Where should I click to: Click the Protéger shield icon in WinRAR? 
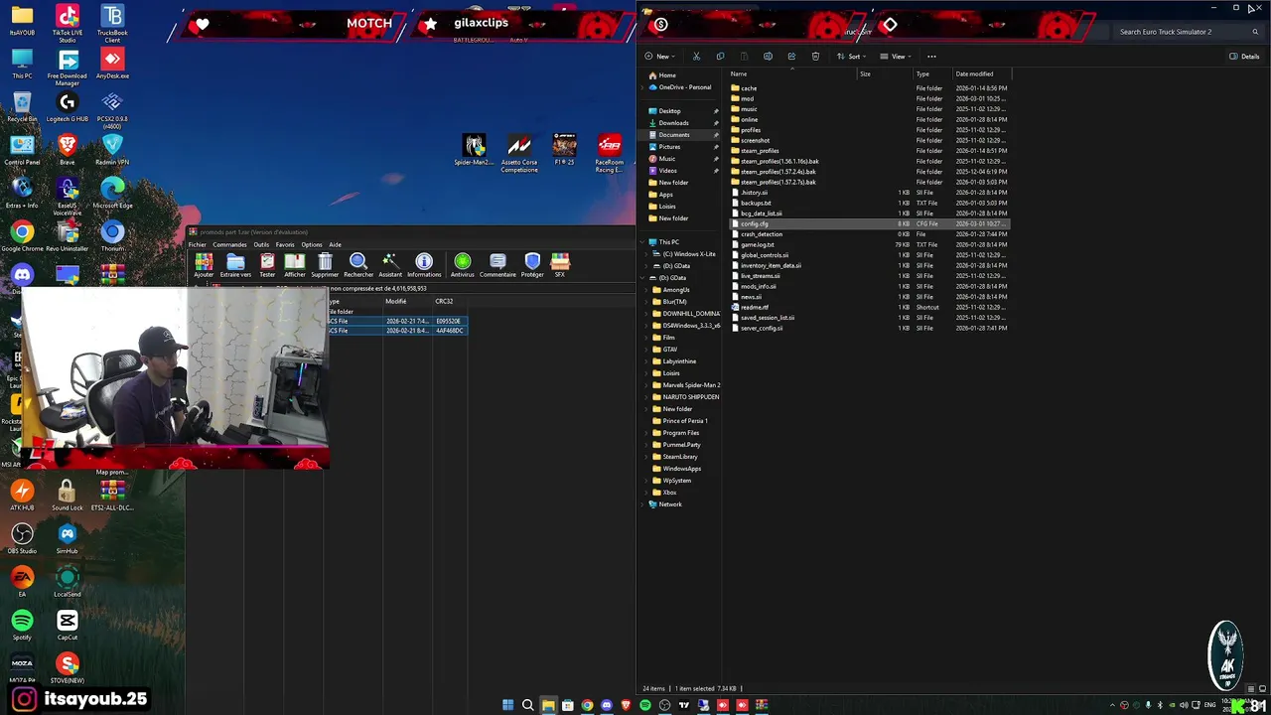click(532, 262)
